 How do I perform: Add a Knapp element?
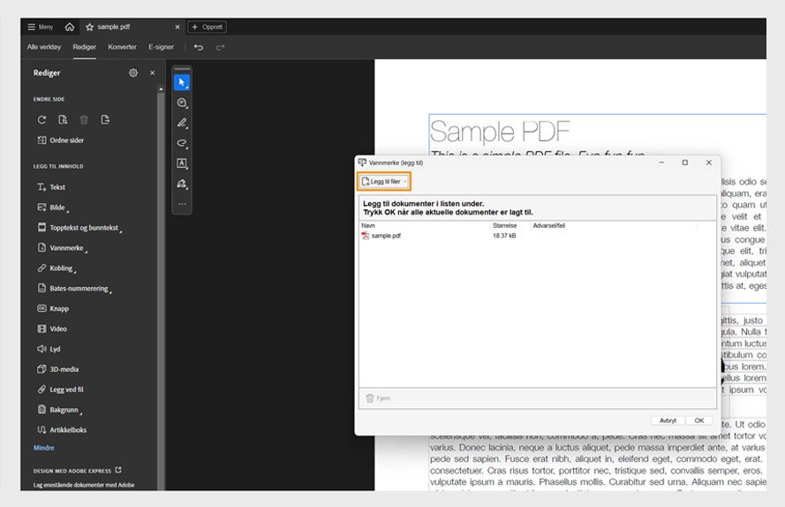click(53, 308)
